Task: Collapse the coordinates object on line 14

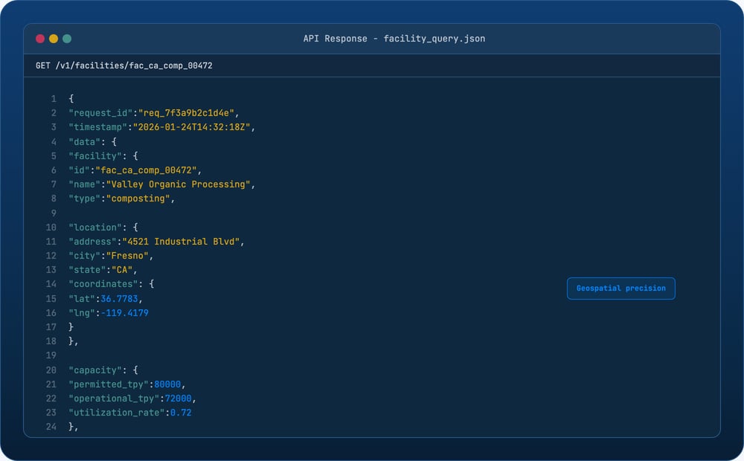Action: pos(104,284)
